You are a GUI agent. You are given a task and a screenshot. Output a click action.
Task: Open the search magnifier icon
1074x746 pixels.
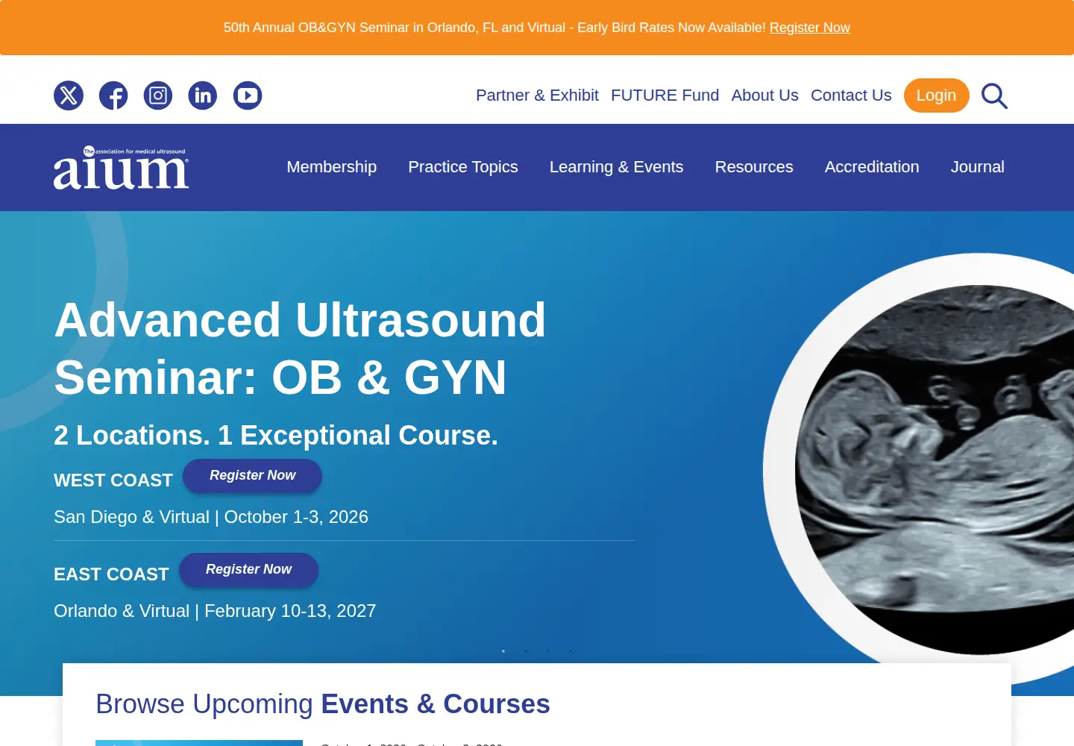tap(994, 96)
